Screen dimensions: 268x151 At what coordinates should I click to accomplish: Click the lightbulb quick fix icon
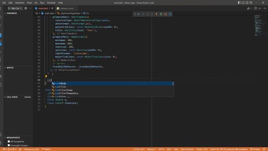pos(46,76)
